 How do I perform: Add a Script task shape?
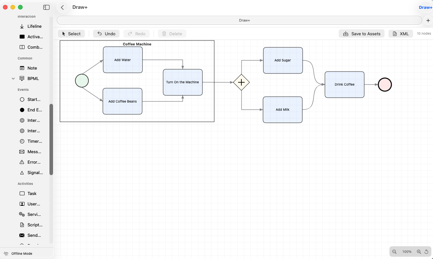click(31, 225)
